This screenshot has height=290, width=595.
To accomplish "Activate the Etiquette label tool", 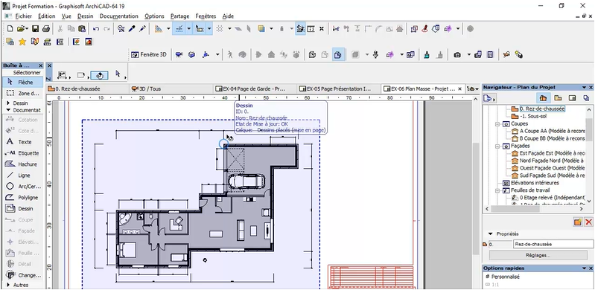I will pyautogui.click(x=23, y=153).
